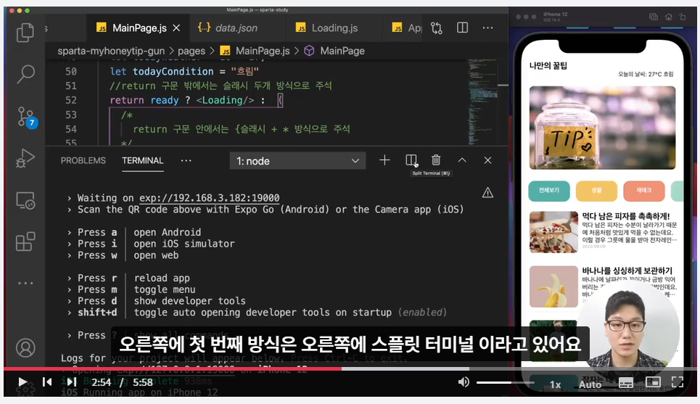
Task: Select sparta-myhoneytip-gun breadcrumb
Action: coord(111,51)
